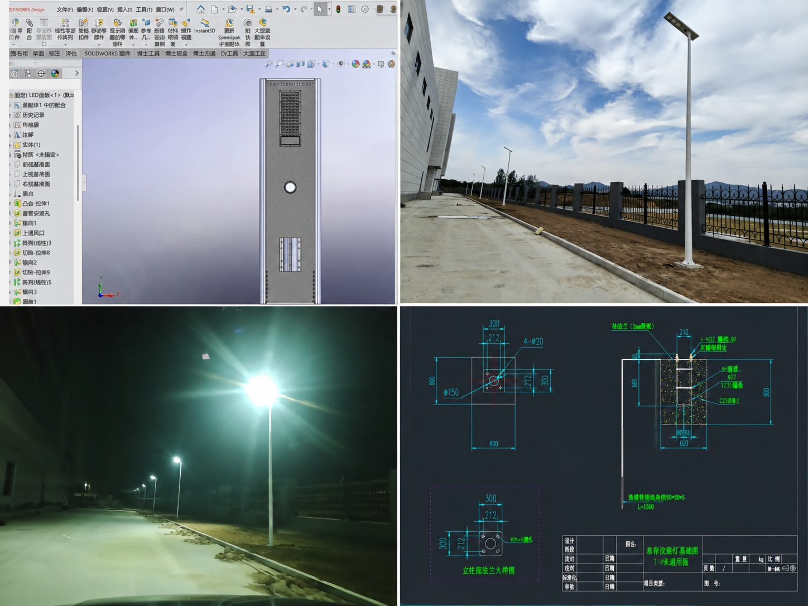Open the 文件(F) menu
The image size is (808, 606).
(x=65, y=9)
